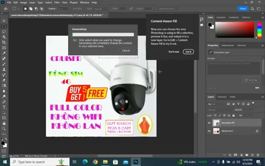Create a new group folder icon

pyautogui.click(x=247, y=155)
